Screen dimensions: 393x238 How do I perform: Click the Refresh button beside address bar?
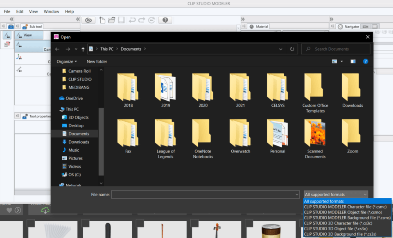[x=292, y=49]
